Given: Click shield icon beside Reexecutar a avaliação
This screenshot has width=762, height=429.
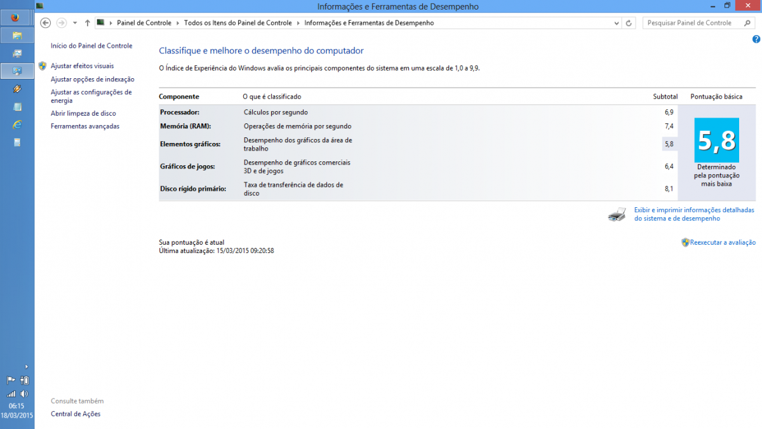Looking at the screenshot, I should click(x=685, y=242).
